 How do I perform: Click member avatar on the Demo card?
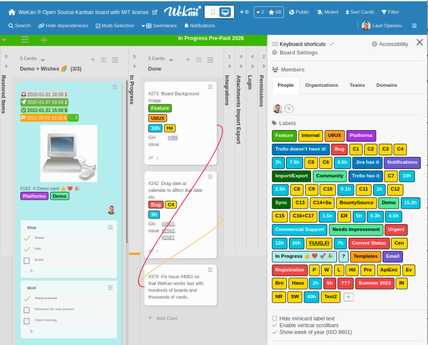(x=111, y=210)
